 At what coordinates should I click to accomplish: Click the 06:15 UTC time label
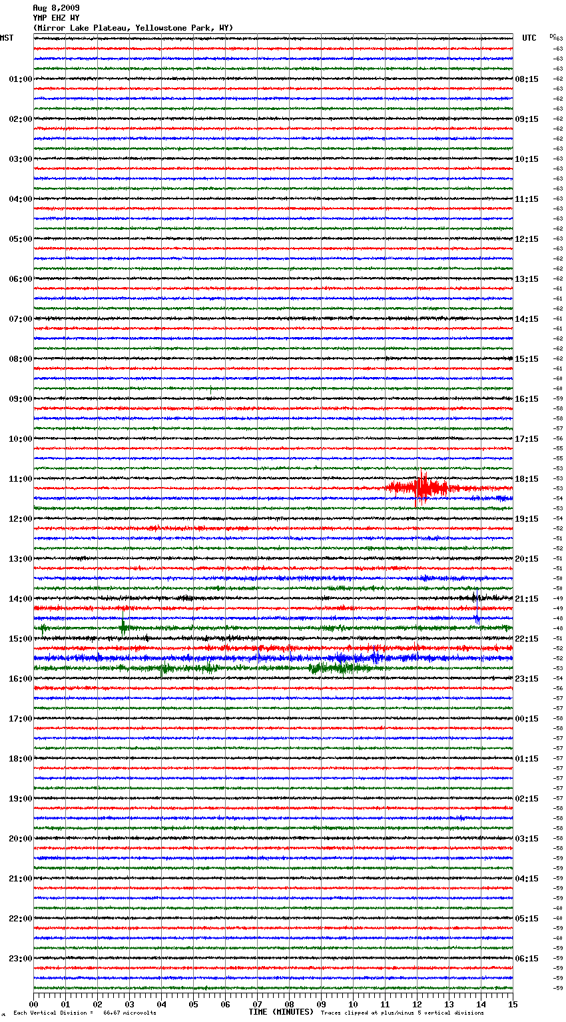pyautogui.click(x=527, y=959)
